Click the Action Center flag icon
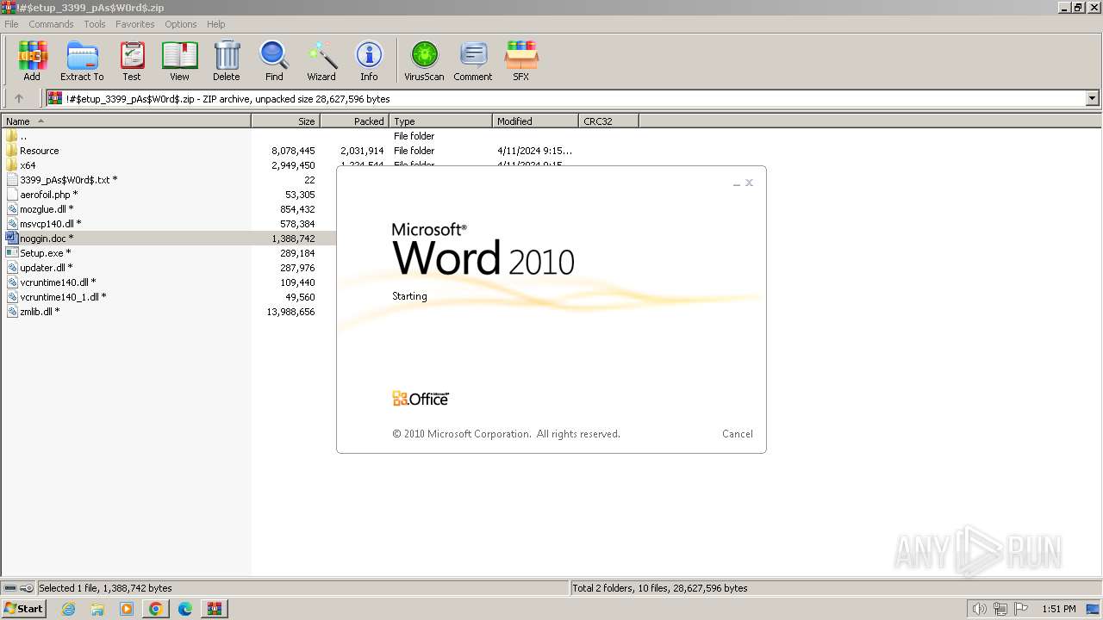 tap(1021, 609)
